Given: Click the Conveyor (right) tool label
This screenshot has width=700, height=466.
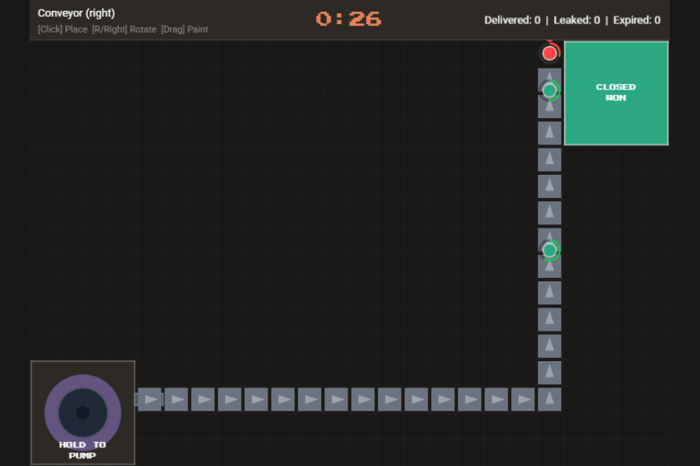Looking at the screenshot, I should point(76,13).
